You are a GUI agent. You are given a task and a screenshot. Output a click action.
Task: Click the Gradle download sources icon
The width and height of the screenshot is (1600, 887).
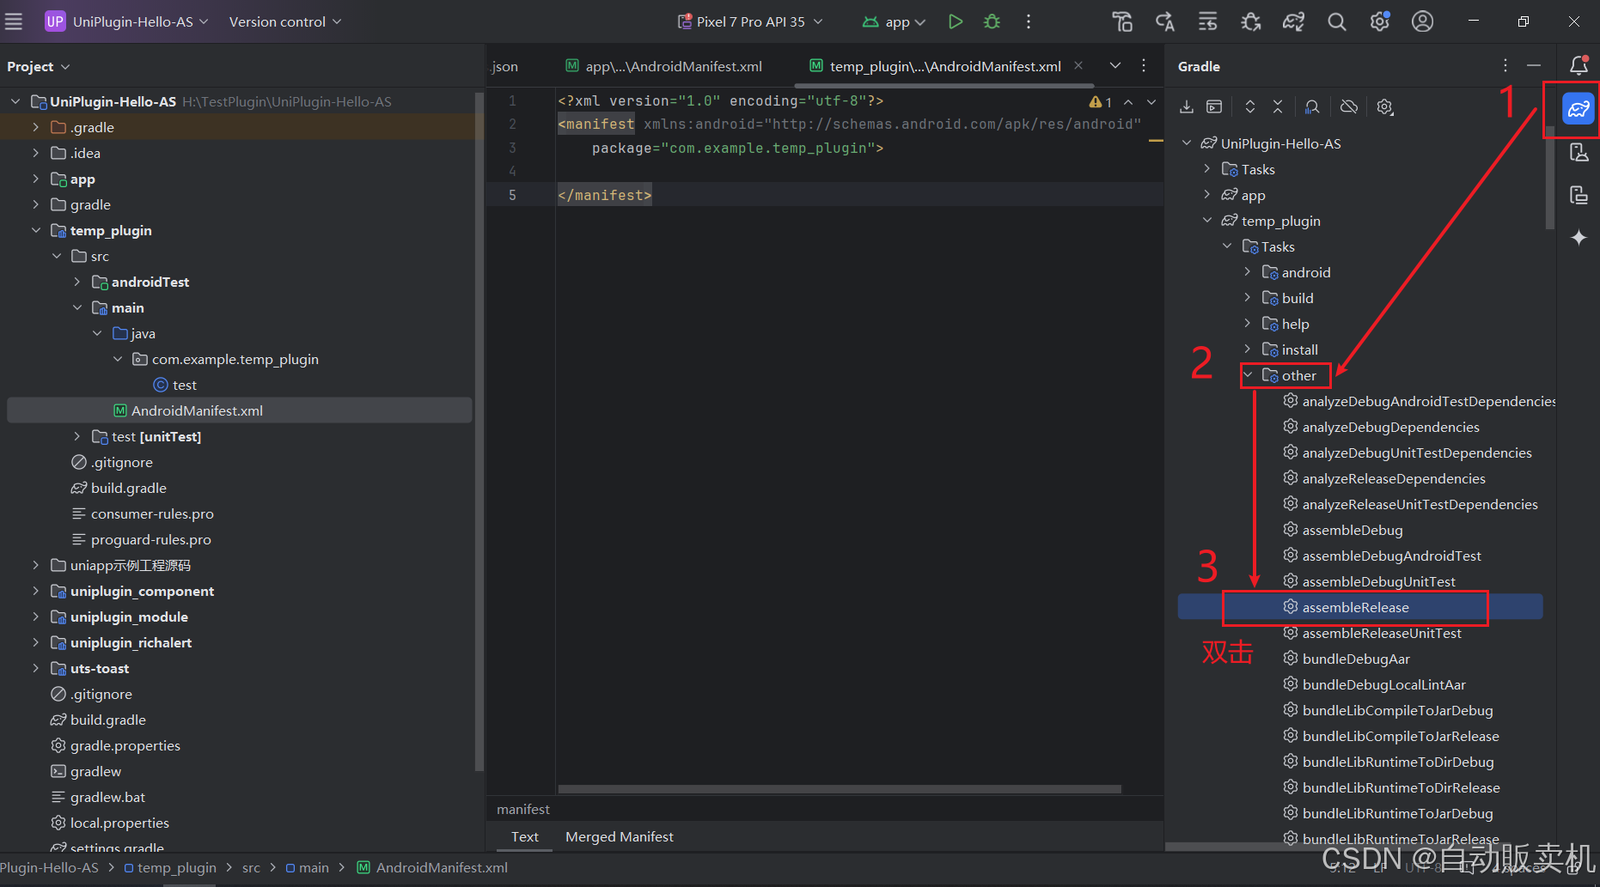coord(1187,106)
